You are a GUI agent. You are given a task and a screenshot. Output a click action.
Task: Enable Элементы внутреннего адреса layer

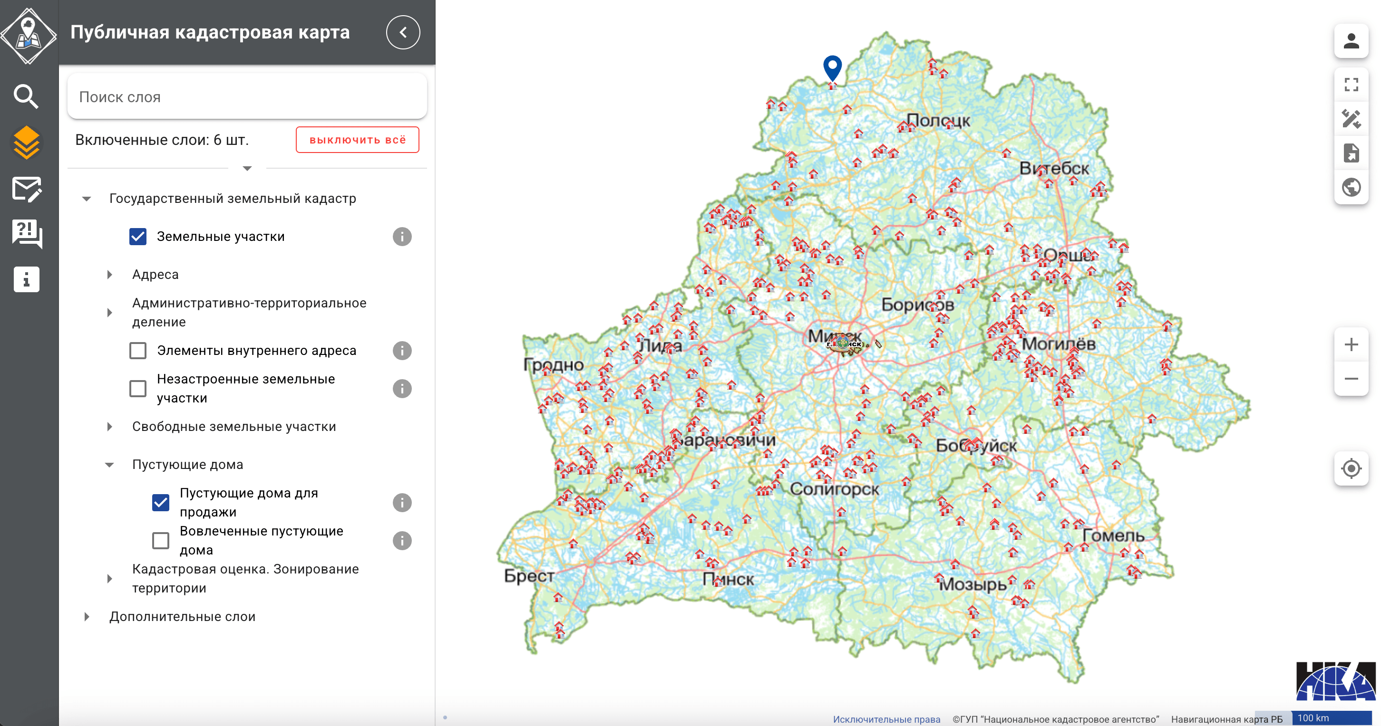click(138, 350)
